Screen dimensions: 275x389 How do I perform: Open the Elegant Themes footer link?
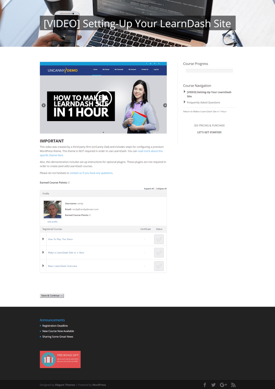pyautogui.click(x=65, y=385)
